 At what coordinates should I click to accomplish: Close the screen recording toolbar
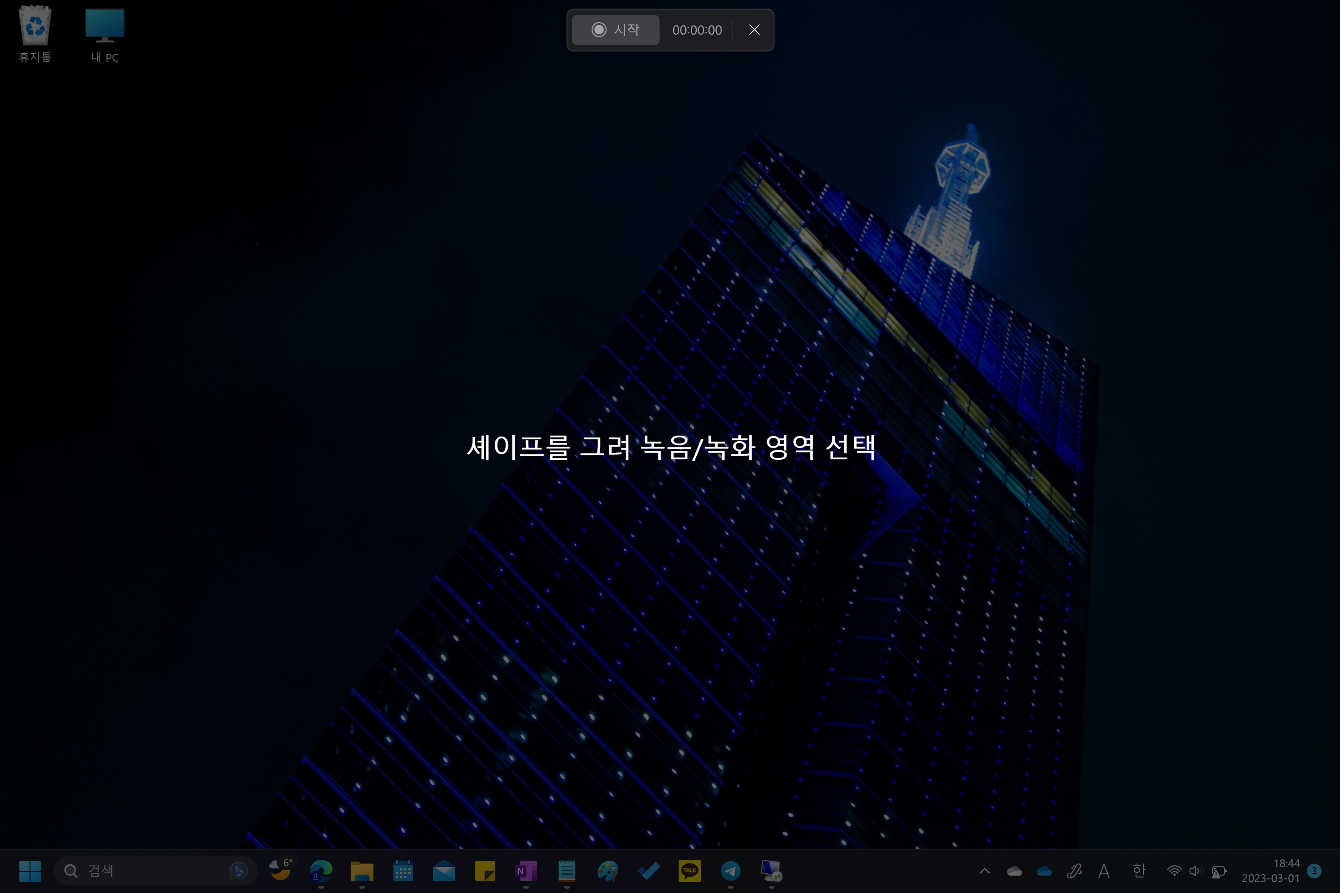pos(754,30)
